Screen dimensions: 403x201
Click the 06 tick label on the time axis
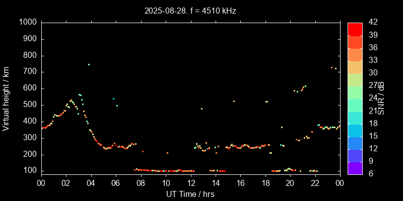(116, 183)
